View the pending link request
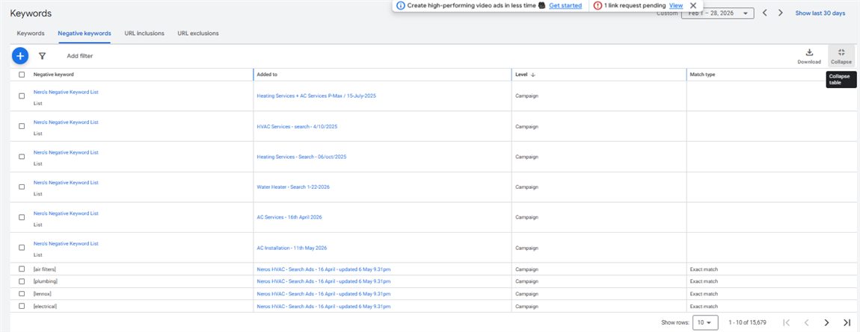Image resolution: width=860 pixels, height=332 pixels. tap(676, 5)
